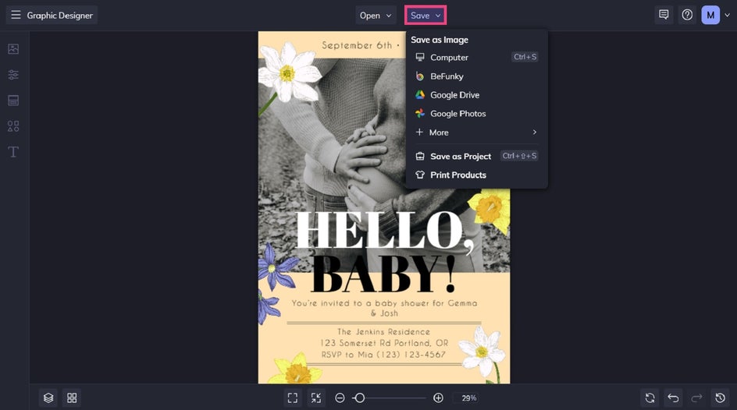The width and height of the screenshot is (737, 410).
Task: Open the Layers panel icon
Action: (48, 398)
